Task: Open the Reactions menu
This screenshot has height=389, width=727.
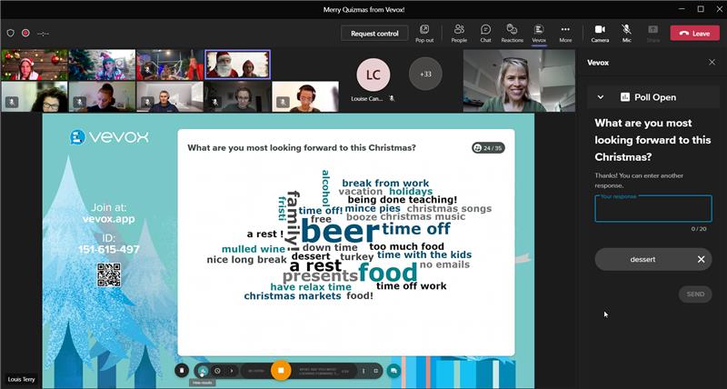Action: tap(512, 33)
